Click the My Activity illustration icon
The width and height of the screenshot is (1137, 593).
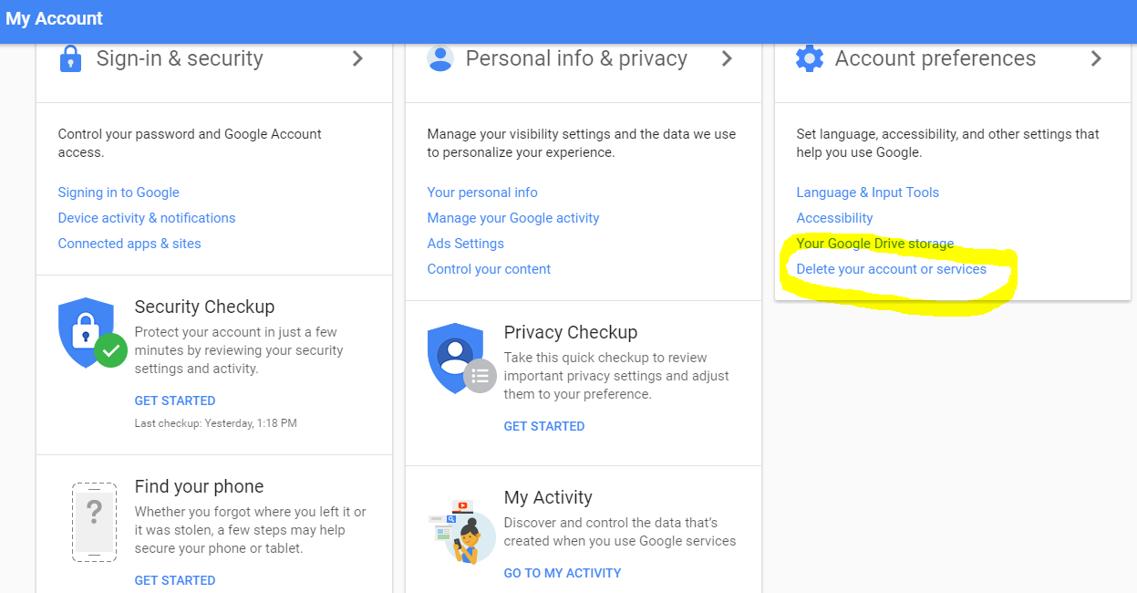point(462,530)
